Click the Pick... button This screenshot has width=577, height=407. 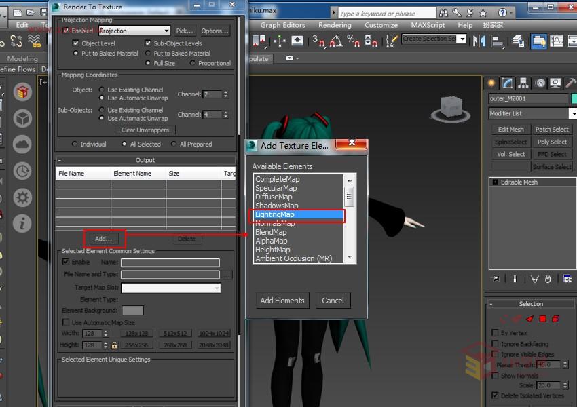(185, 31)
